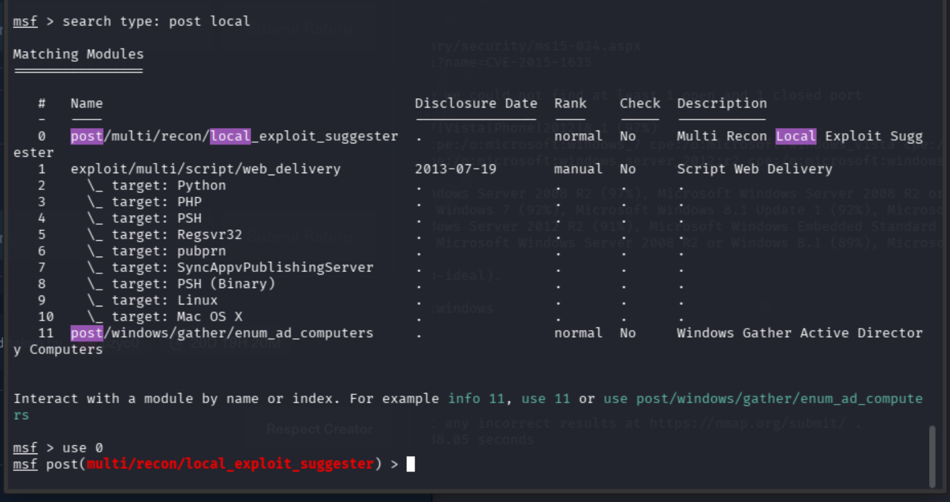Click the Rank column header
The height and width of the screenshot is (502, 950).
click(571, 103)
